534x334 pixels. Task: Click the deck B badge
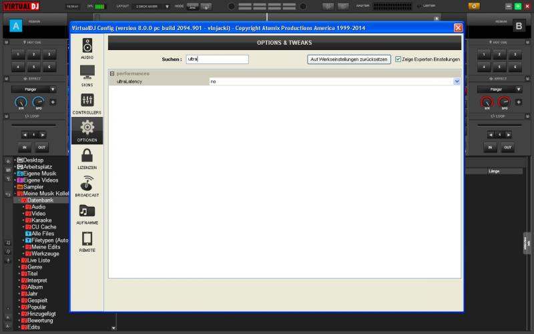point(519,26)
